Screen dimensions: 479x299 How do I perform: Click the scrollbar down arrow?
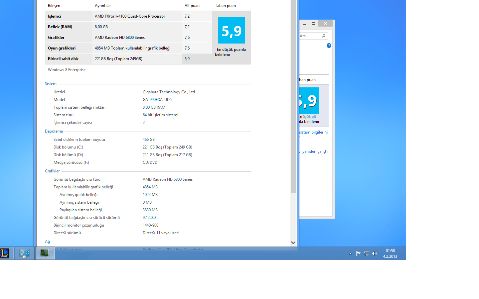(293, 243)
